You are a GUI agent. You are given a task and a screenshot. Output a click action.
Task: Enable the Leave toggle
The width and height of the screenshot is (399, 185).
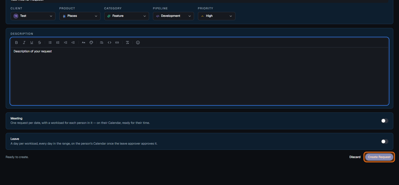385,141
